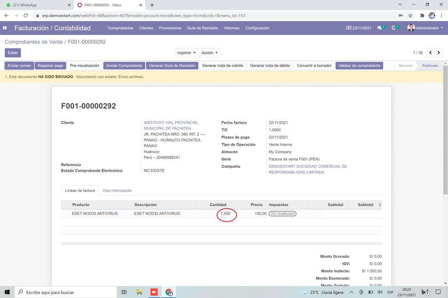Open the taskbar clock and date
This screenshot has width=448, height=298.
click(406, 292)
